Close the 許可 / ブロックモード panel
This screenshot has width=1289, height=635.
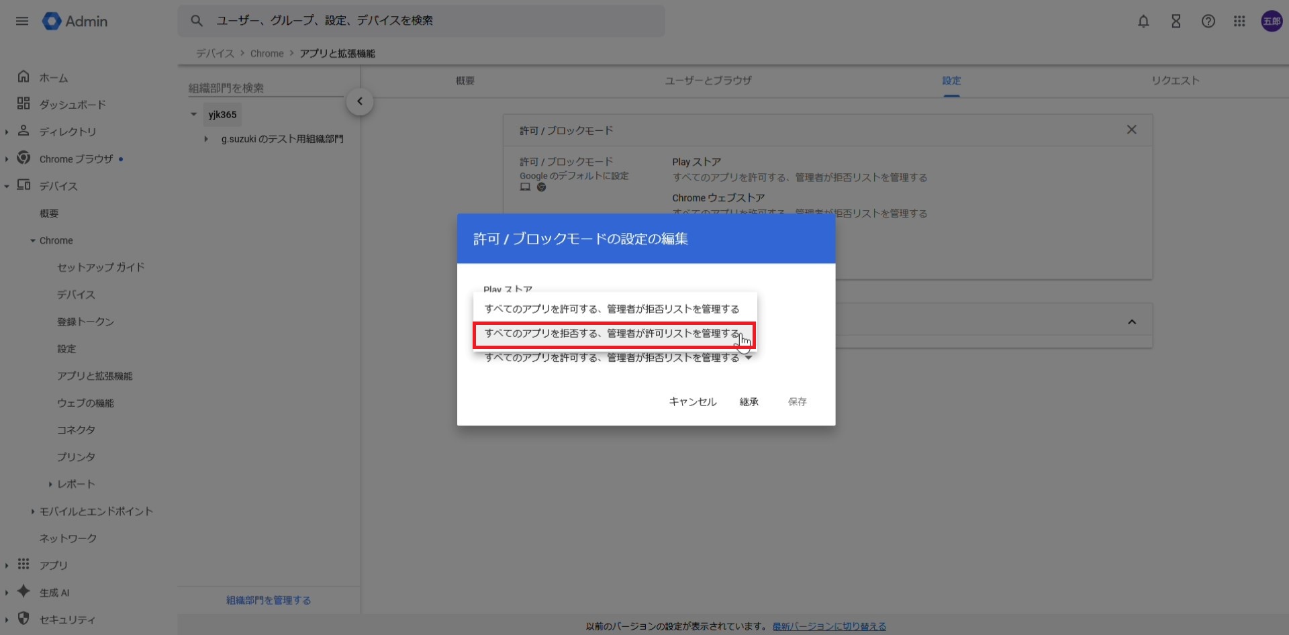click(1131, 130)
